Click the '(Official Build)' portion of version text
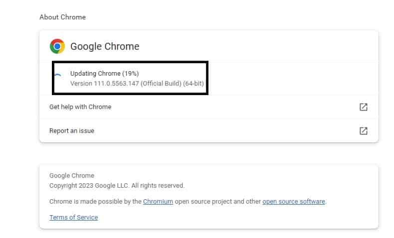Screen dimensions: 394x238 [x=161, y=84]
